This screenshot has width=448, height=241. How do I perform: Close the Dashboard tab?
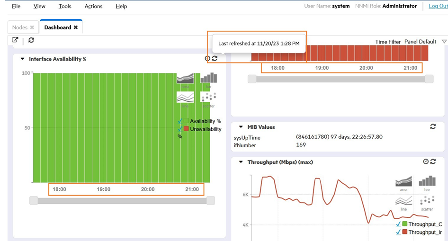point(75,27)
